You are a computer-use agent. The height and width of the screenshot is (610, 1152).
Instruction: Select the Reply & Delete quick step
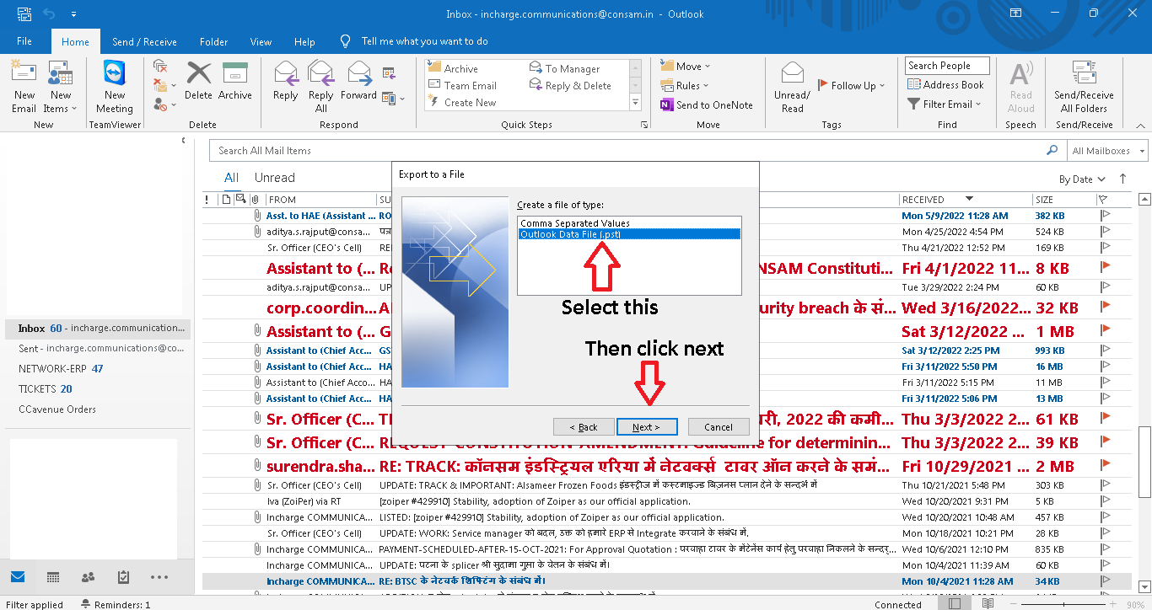click(x=570, y=85)
